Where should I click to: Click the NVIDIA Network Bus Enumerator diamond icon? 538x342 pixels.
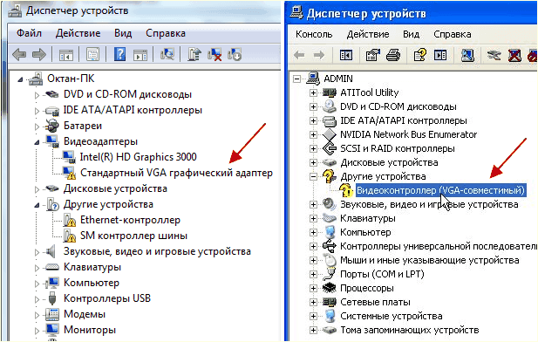pyautogui.click(x=330, y=134)
